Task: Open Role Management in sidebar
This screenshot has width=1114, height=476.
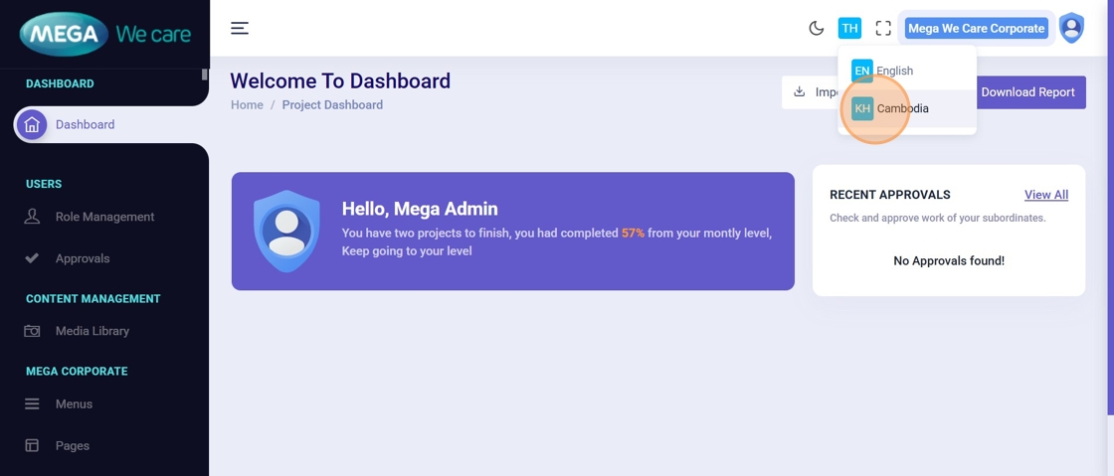Action: point(104,217)
